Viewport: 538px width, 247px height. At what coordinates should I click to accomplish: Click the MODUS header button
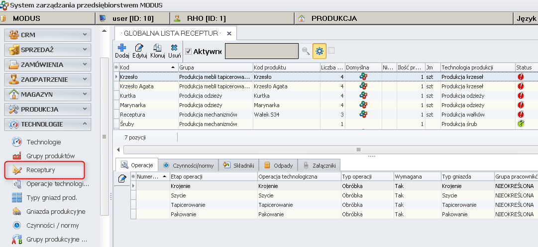click(x=47, y=18)
